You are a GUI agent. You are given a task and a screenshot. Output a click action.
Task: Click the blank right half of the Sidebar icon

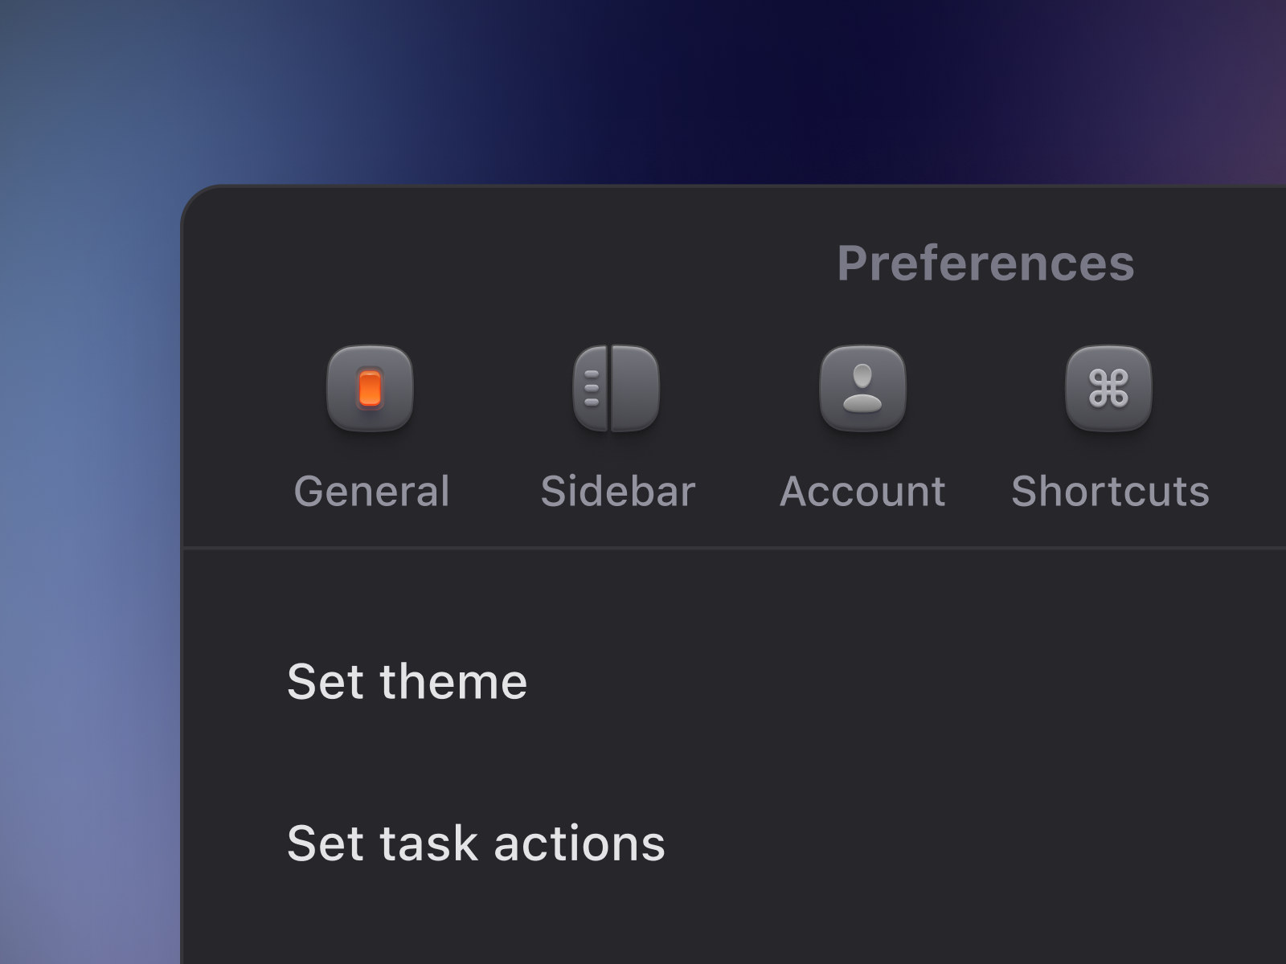(636, 389)
